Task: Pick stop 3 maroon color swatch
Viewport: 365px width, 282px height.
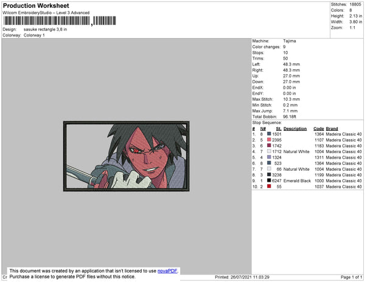Action: coord(269,145)
